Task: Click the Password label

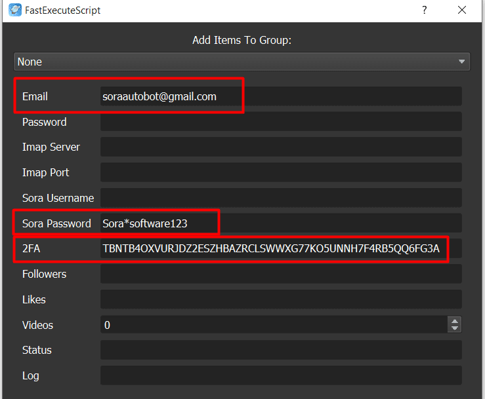Action: [x=44, y=122]
